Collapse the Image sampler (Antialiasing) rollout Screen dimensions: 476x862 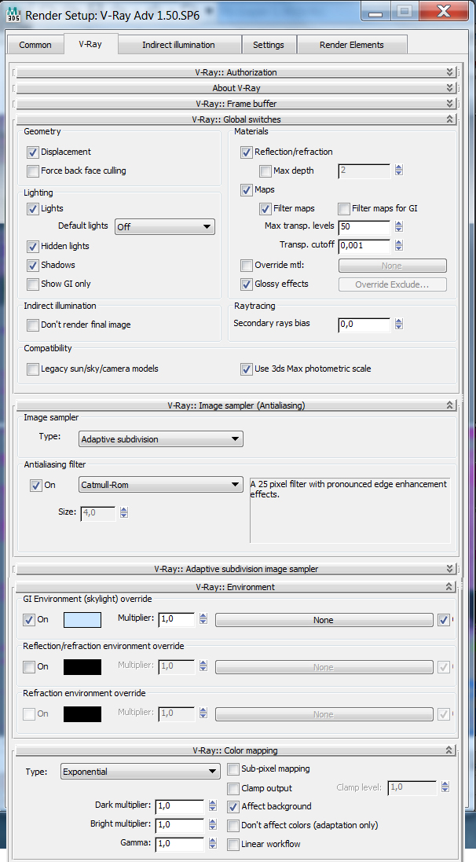click(x=236, y=405)
